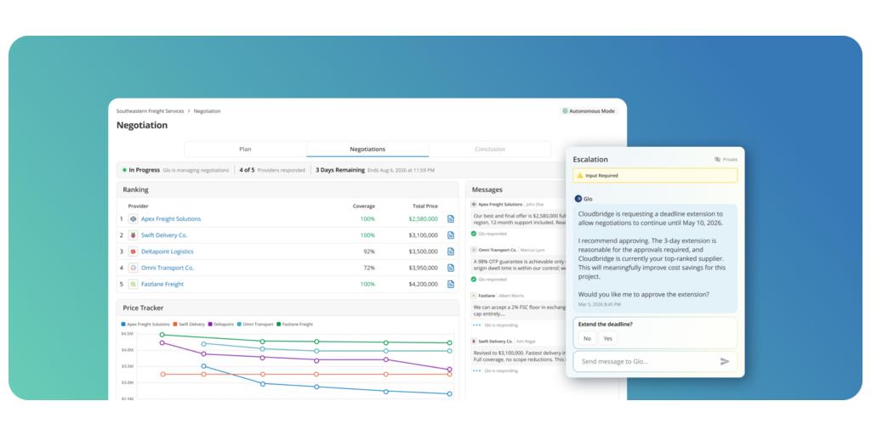Image resolution: width=871 pixels, height=435 pixels.
Task: Switch to the Plan tab
Action: click(x=245, y=150)
